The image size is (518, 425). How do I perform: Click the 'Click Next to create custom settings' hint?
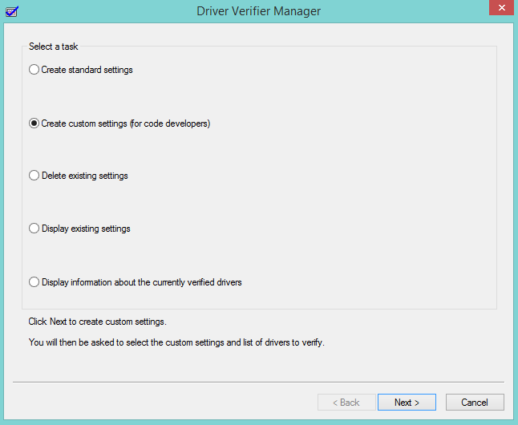pyautogui.click(x=97, y=322)
